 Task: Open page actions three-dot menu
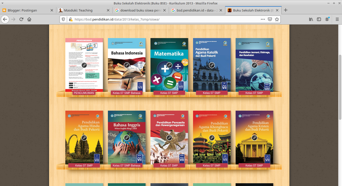tap(263, 19)
